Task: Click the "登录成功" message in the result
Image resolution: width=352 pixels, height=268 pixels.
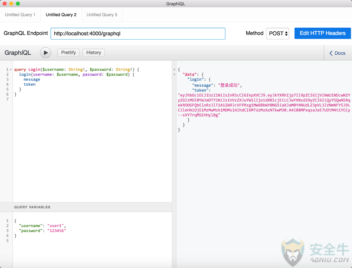Action: (x=229, y=85)
